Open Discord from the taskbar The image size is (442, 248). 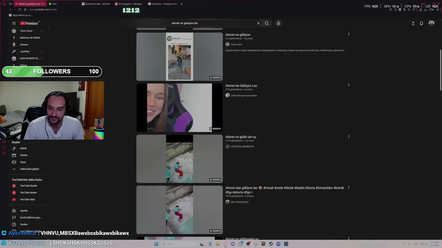pyautogui.click(x=233, y=244)
